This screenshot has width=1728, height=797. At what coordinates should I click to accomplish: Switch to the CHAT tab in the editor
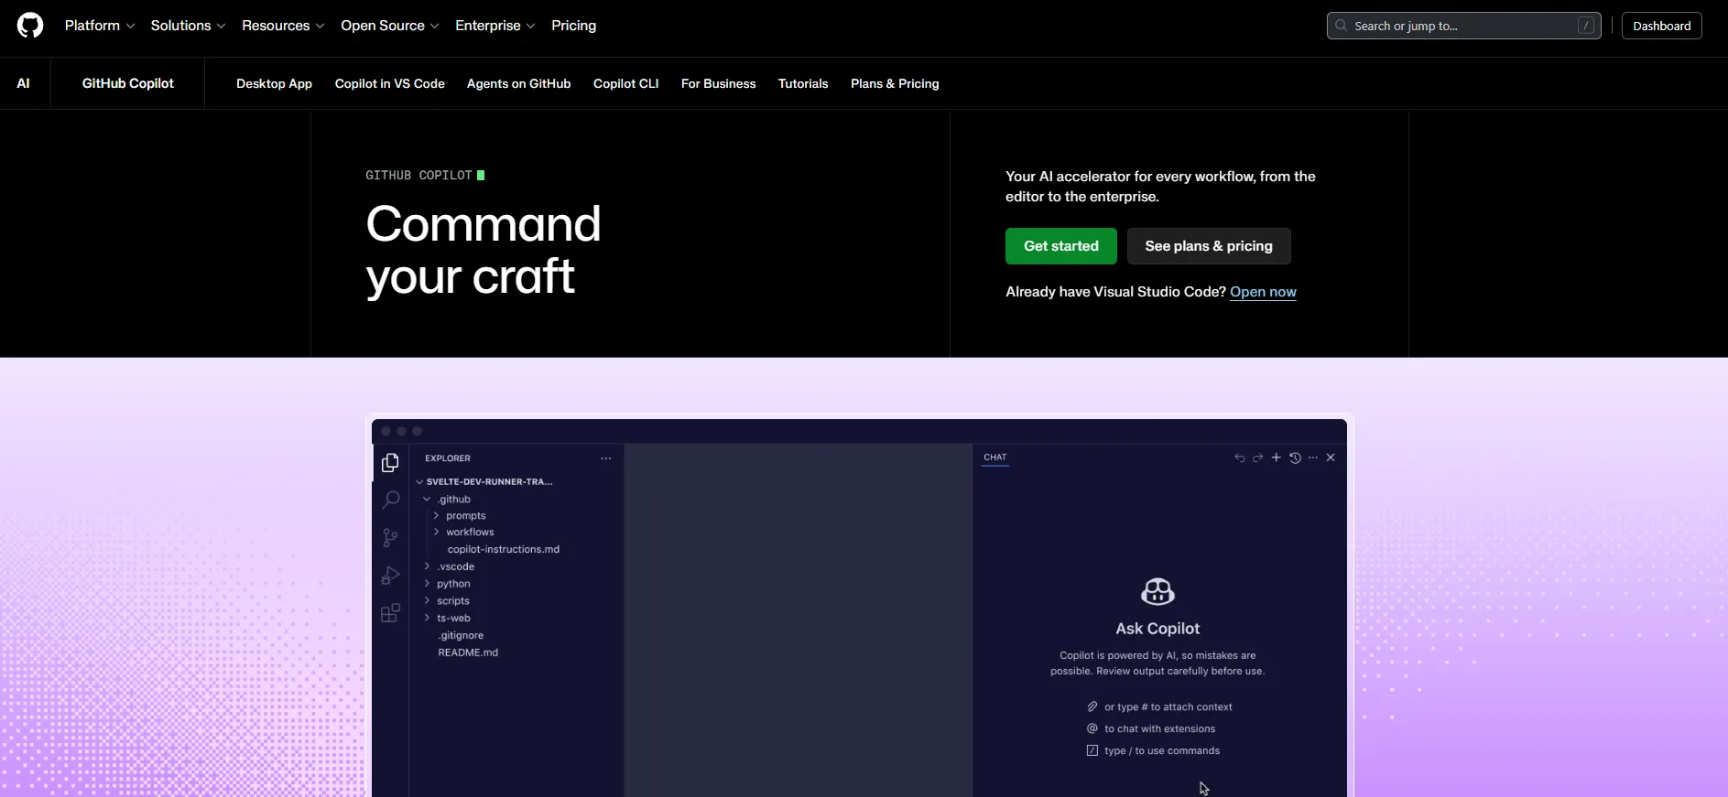(995, 458)
